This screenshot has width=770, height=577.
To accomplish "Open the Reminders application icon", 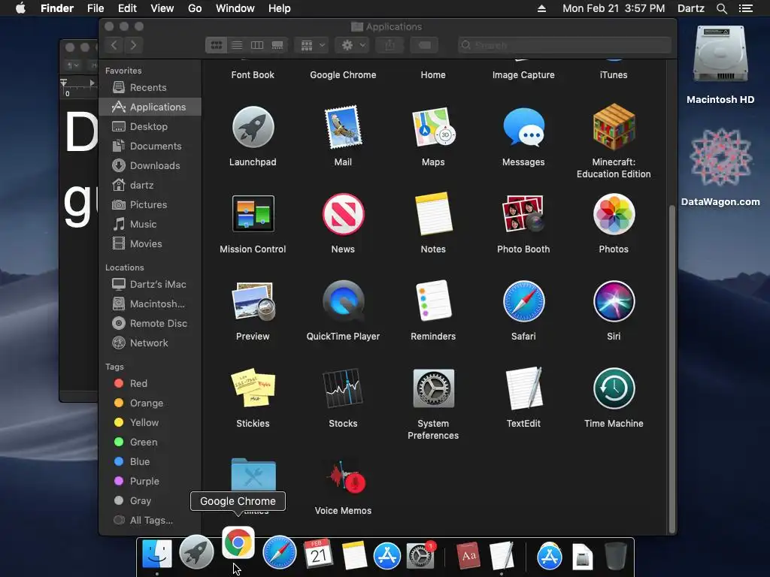I will (x=433, y=301).
